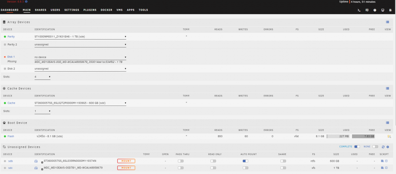Open the system info monitor icon

click(x=383, y=10)
